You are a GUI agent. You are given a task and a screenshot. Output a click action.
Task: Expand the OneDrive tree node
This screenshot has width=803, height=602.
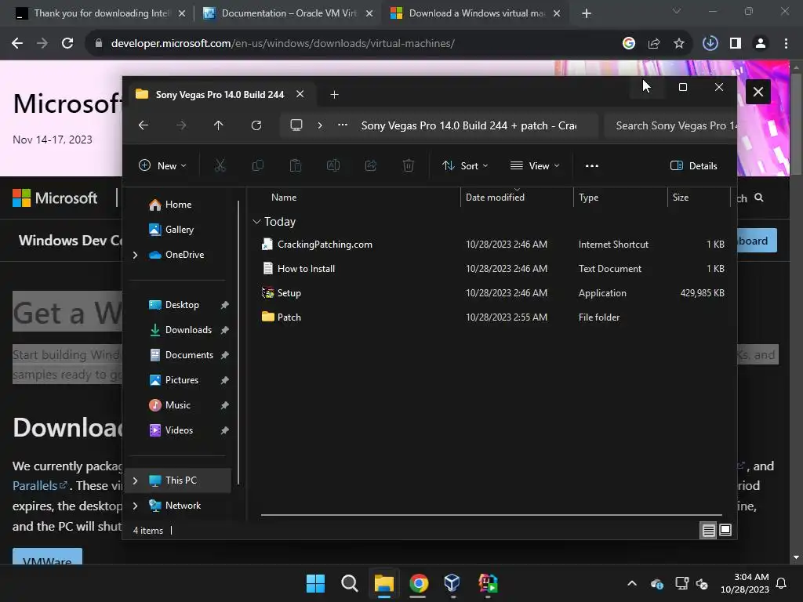(135, 255)
